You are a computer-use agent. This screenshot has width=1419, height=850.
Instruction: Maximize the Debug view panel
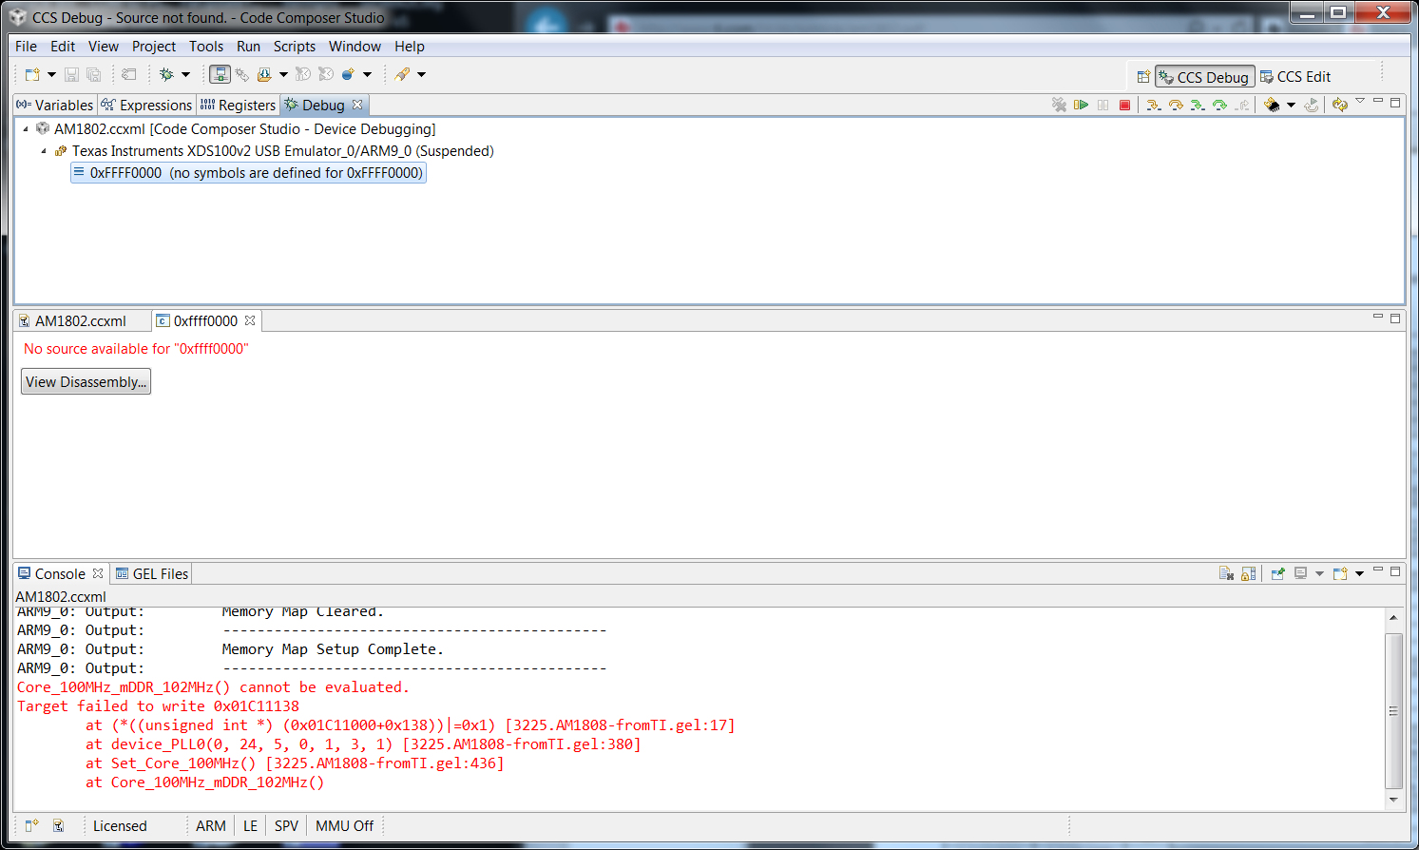[1395, 102]
